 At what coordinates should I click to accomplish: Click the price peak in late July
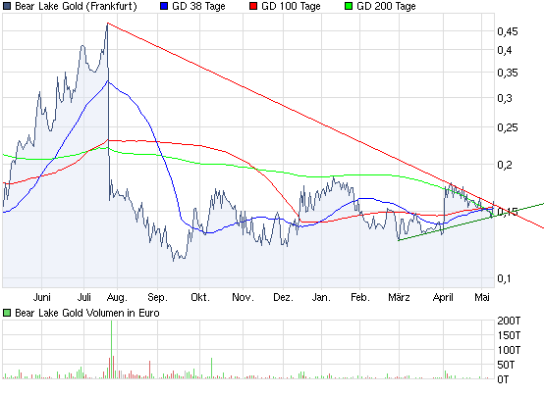(x=108, y=24)
